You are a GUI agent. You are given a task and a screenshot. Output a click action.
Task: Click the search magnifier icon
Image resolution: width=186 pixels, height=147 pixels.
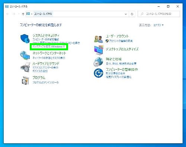click(x=142, y=14)
